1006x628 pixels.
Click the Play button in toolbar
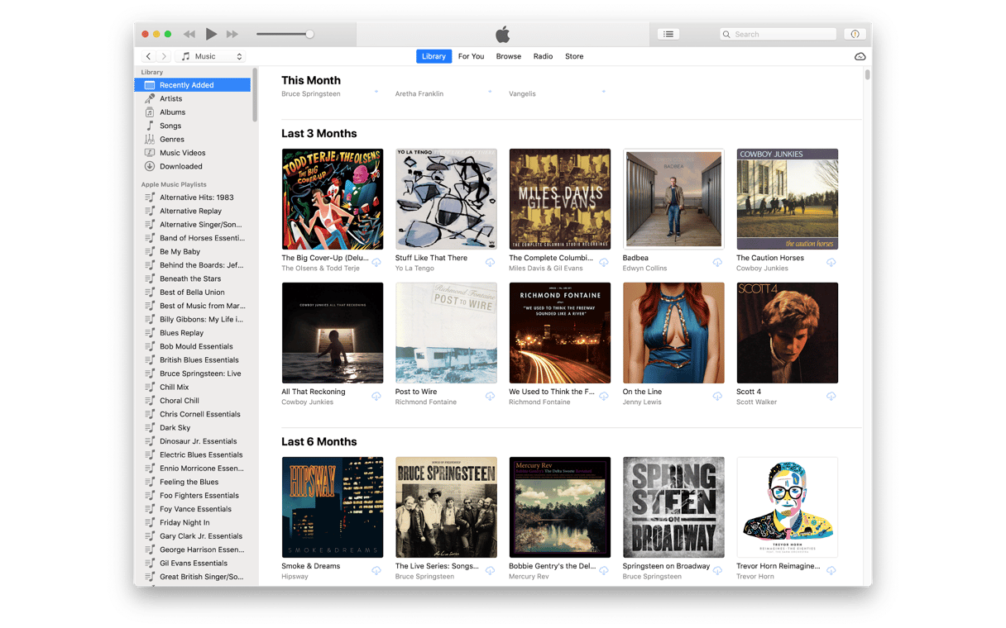click(x=211, y=34)
